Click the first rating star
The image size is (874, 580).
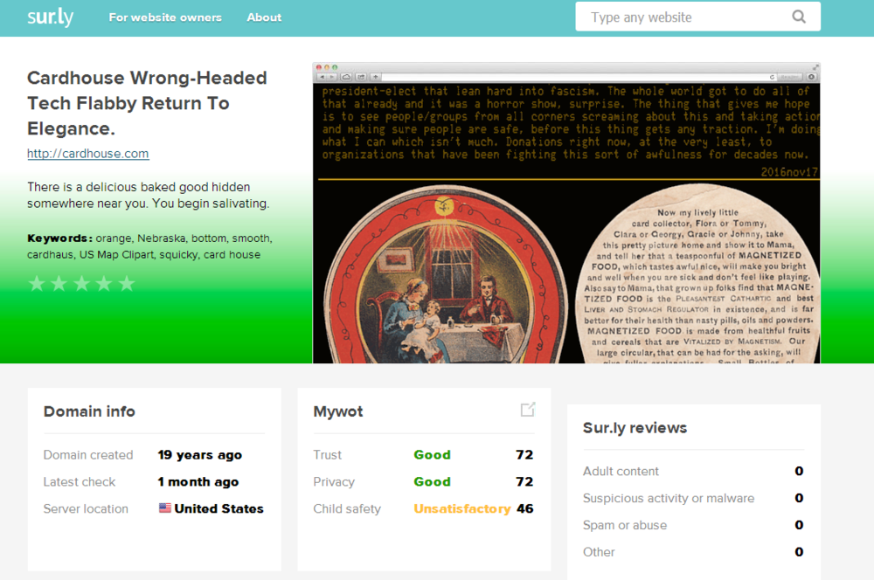point(37,284)
